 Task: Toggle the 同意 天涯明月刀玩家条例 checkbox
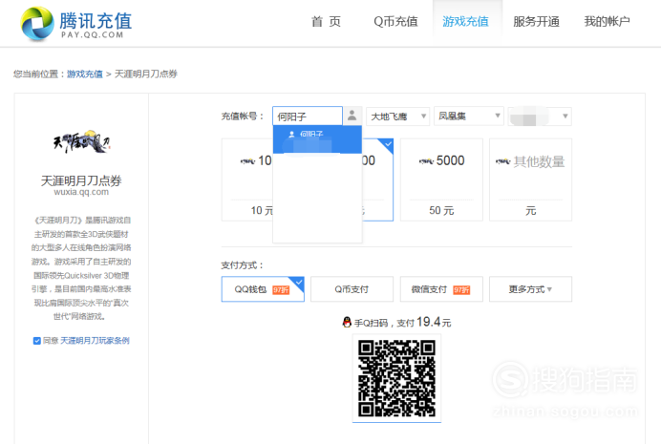click(x=36, y=340)
